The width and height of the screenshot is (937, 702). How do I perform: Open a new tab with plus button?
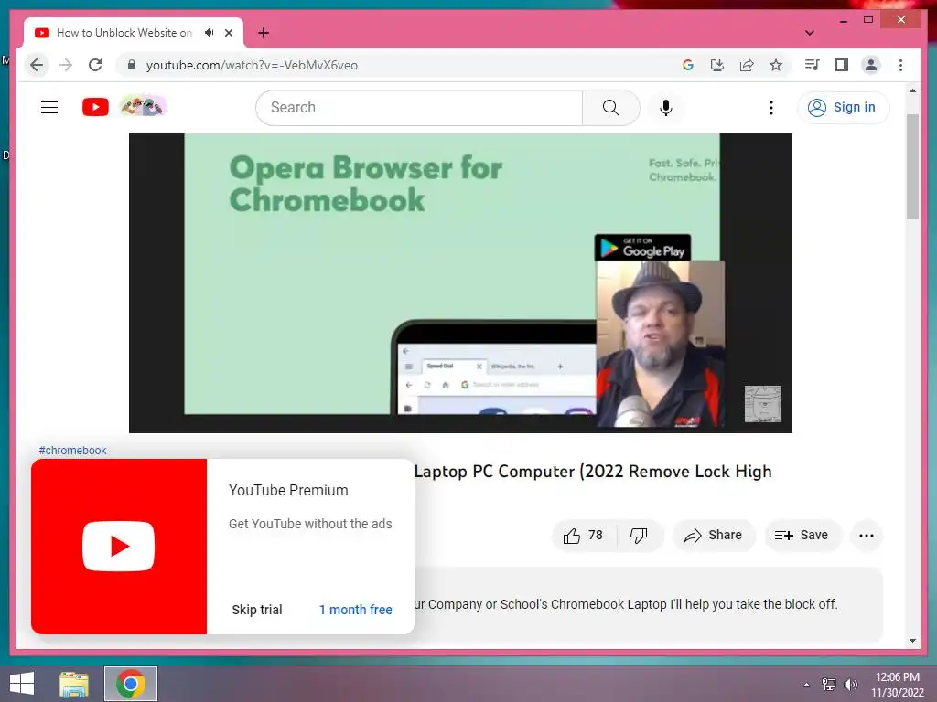(x=263, y=33)
